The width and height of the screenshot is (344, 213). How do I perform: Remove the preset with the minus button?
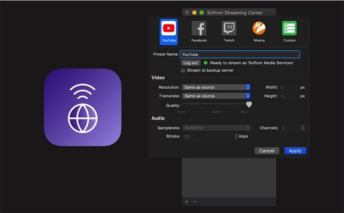(195, 202)
